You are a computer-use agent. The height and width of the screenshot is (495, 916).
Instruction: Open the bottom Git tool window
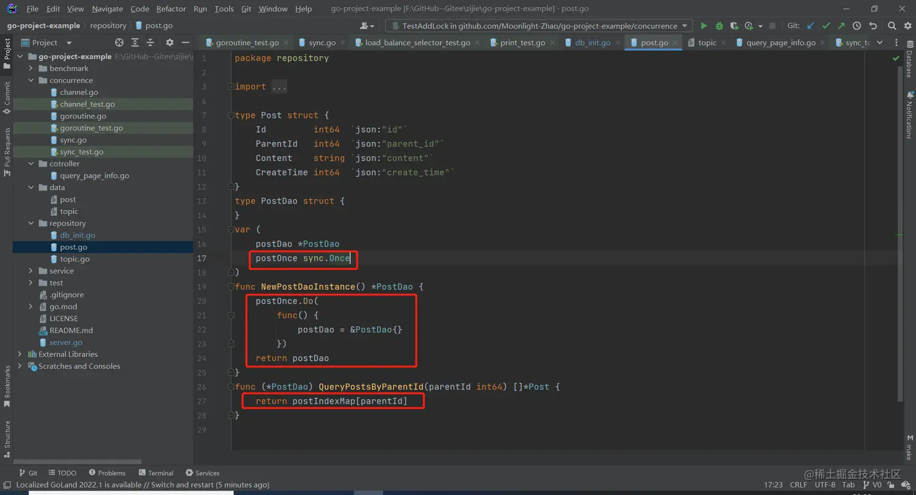click(x=28, y=473)
